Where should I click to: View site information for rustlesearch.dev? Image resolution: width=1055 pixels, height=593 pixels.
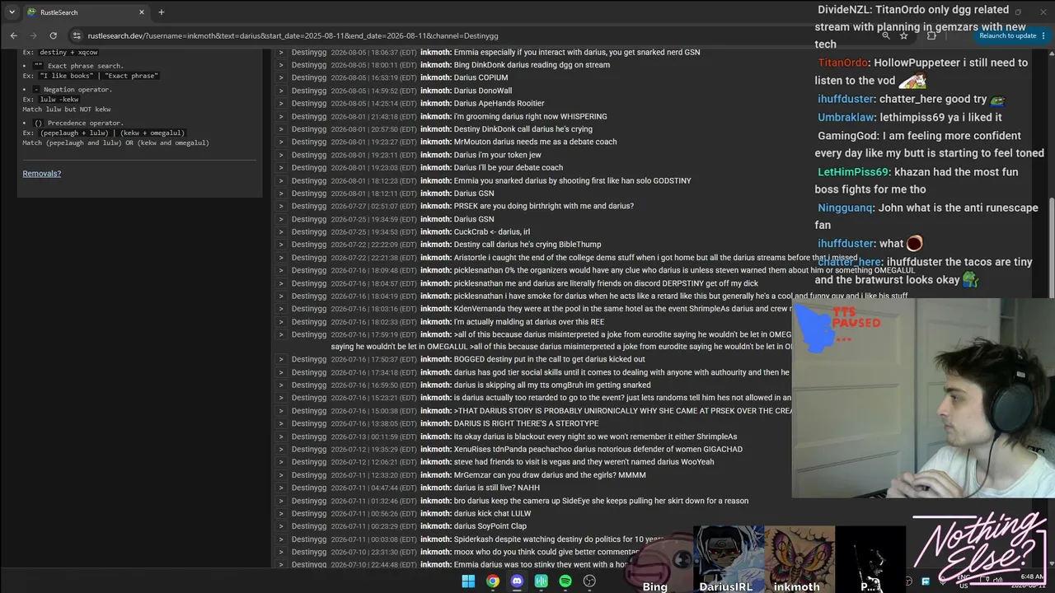click(x=77, y=35)
